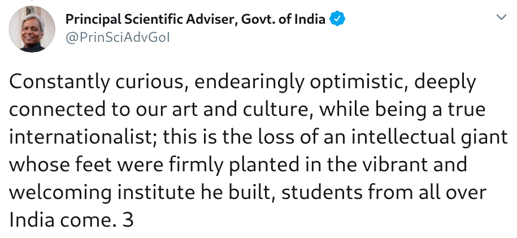Click the word "endearingly" in tweet

(x=249, y=82)
